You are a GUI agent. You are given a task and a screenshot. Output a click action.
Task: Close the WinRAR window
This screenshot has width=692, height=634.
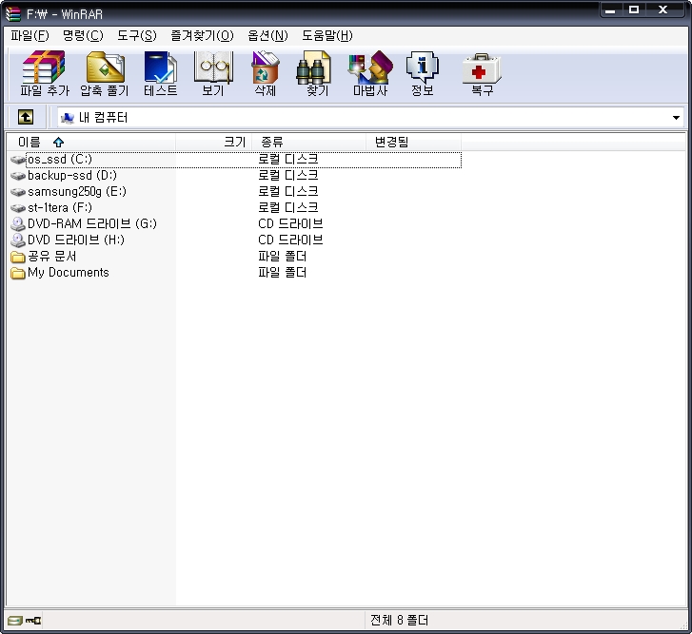click(663, 10)
